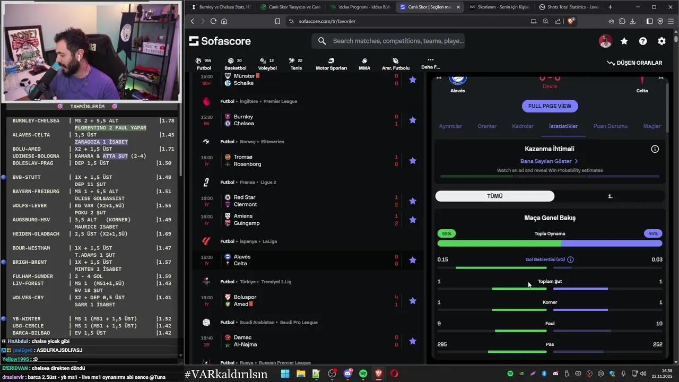Open a new browser tab
The height and width of the screenshot is (382, 679).
pyautogui.click(x=610, y=7)
